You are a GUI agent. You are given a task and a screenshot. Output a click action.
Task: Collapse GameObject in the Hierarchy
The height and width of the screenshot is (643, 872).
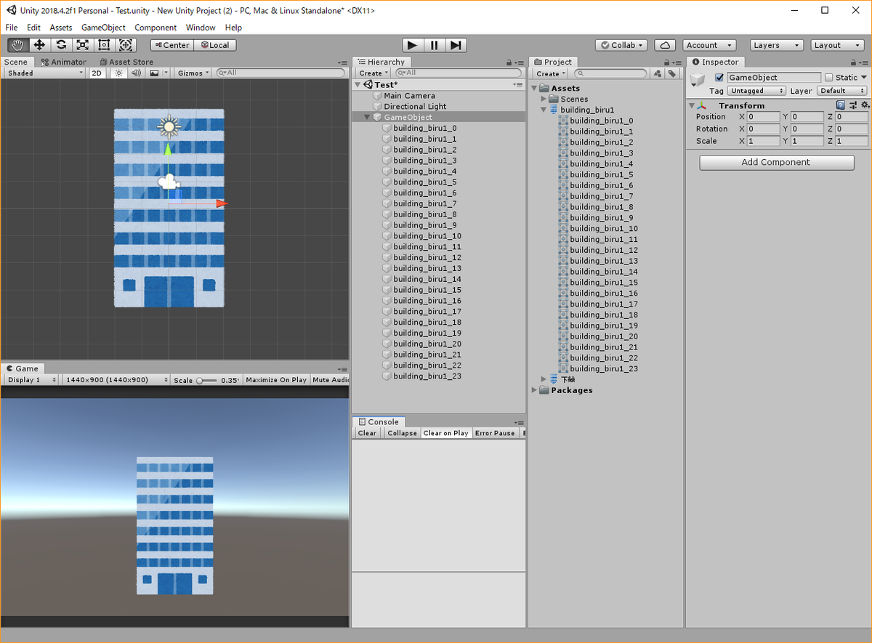coord(367,117)
